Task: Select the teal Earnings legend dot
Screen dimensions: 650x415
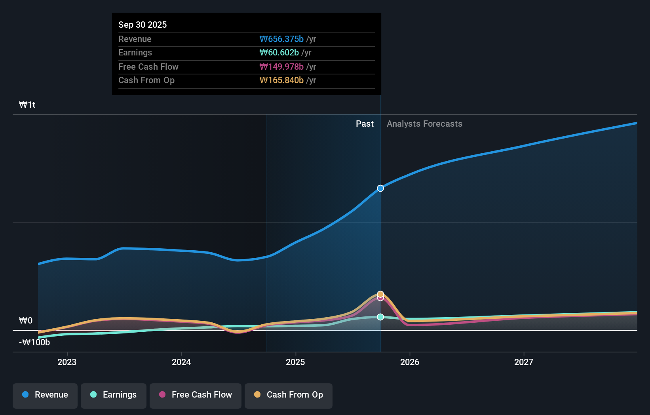Action: click(93, 395)
